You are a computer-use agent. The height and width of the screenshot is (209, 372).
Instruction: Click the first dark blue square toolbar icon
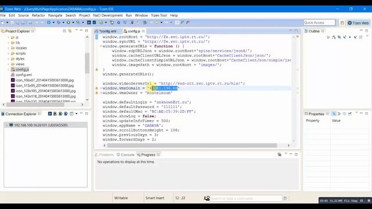[89, 23]
